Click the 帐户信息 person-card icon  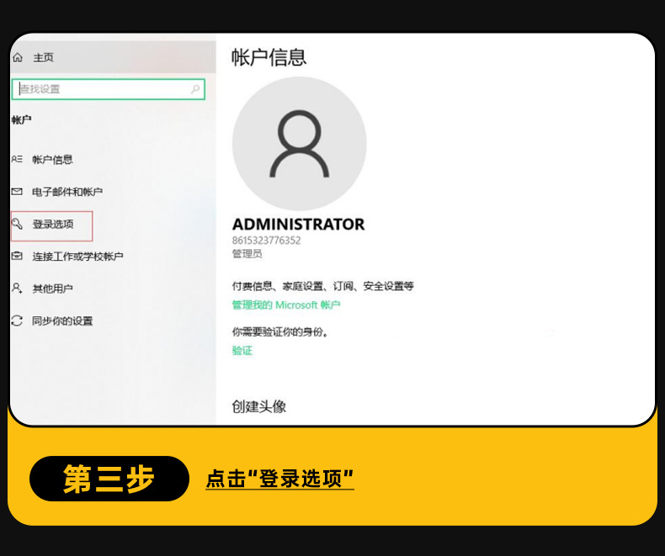point(17,159)
